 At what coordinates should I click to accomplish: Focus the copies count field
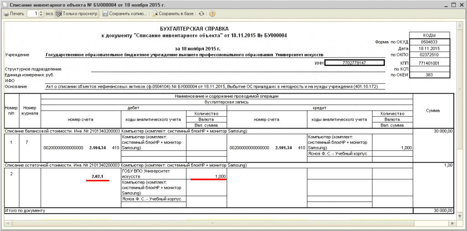pos(33,14)
